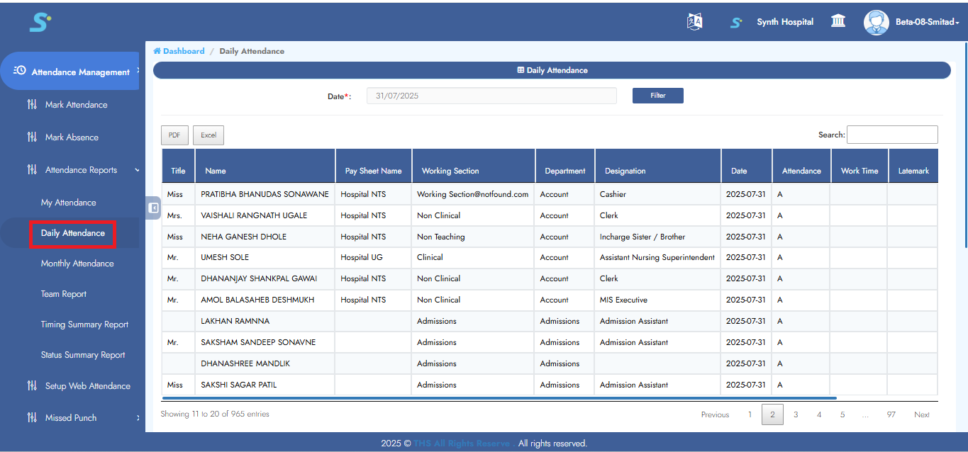The image size is (968, 452).
Task: Click the Date input field
Action: coord(491,96)
